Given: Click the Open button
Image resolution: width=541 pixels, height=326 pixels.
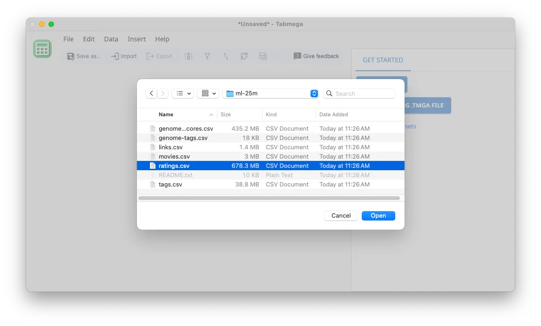Looking at the screenshot, I should 378,215.
